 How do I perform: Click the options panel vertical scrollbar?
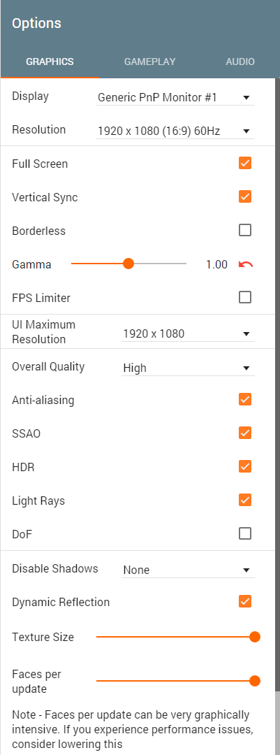277,385
